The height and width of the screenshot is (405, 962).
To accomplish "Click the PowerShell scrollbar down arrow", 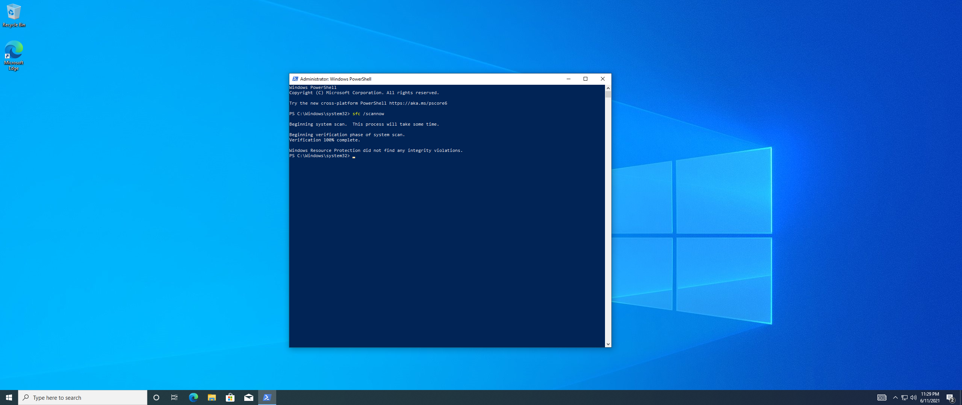I will click(x=608, y=344).
